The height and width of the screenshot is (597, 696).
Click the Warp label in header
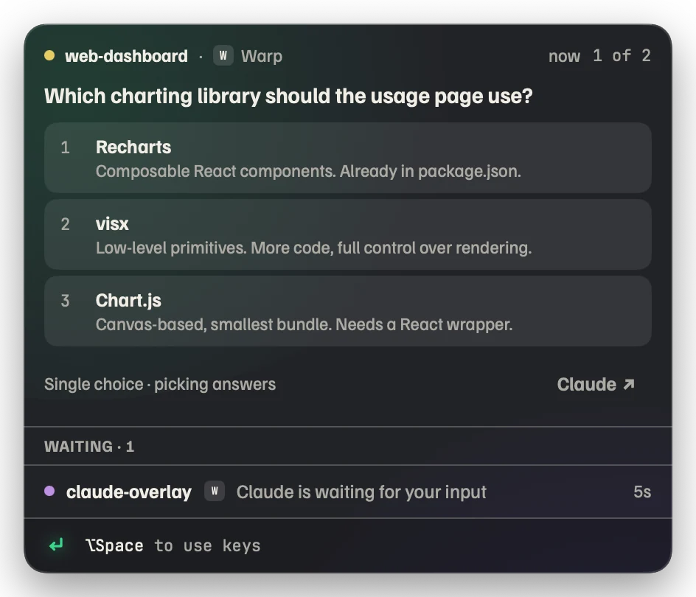(x=262, y=56)
